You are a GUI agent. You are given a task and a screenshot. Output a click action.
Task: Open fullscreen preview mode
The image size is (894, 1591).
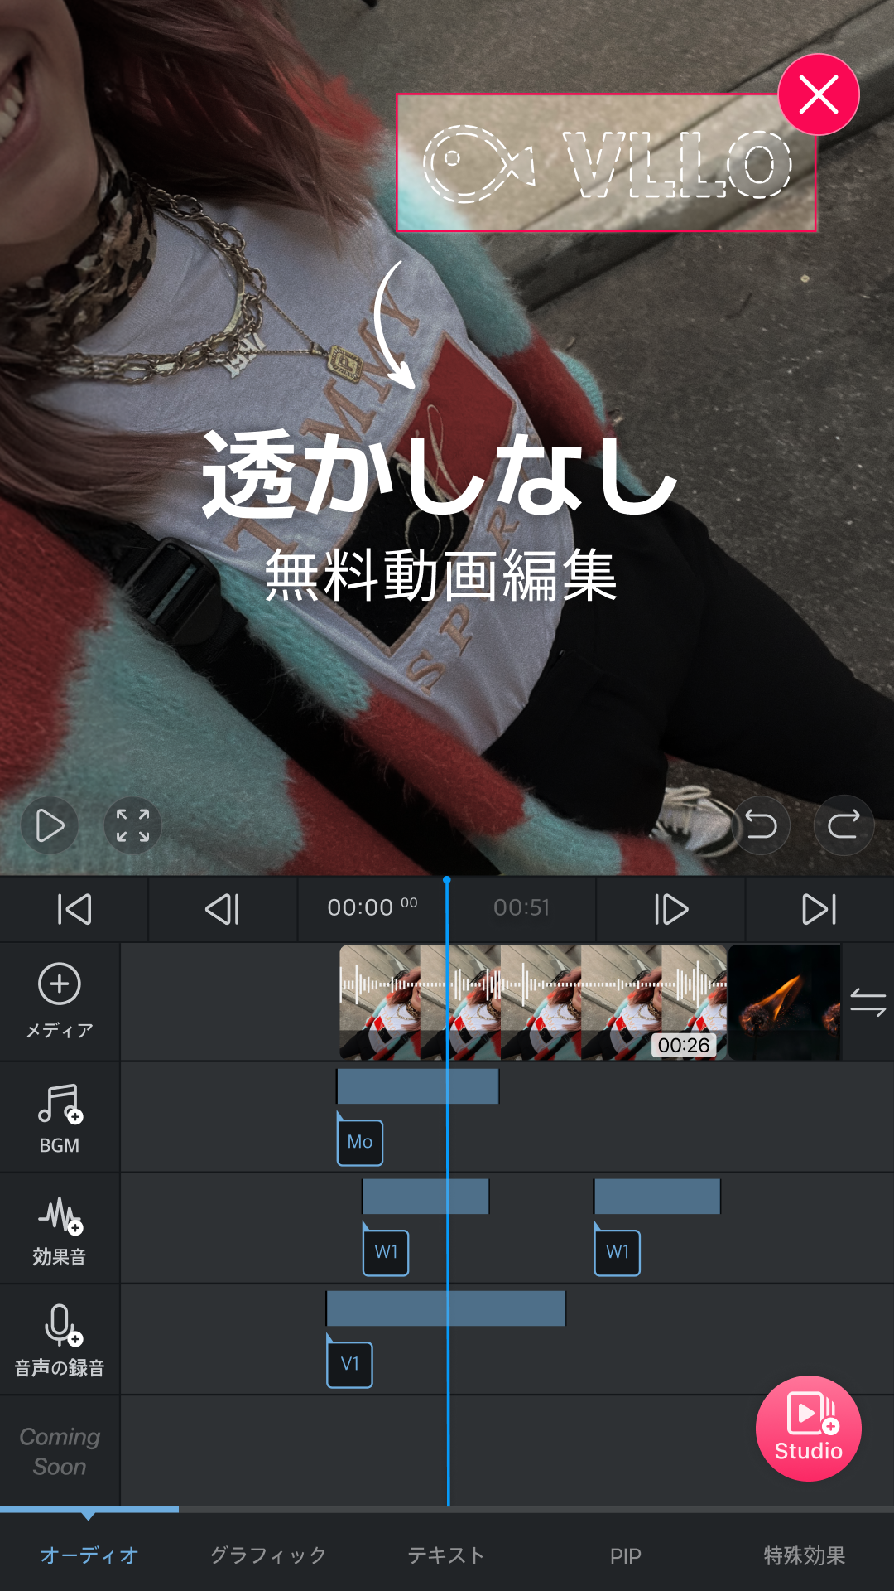(132, 825)
